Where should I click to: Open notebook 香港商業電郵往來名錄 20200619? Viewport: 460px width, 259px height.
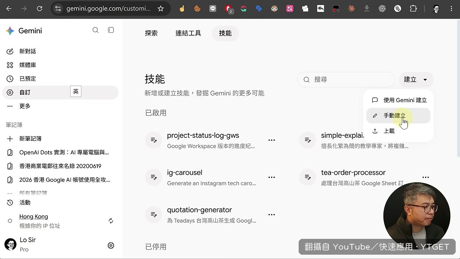pyautogui.click(x=60, y=166)
